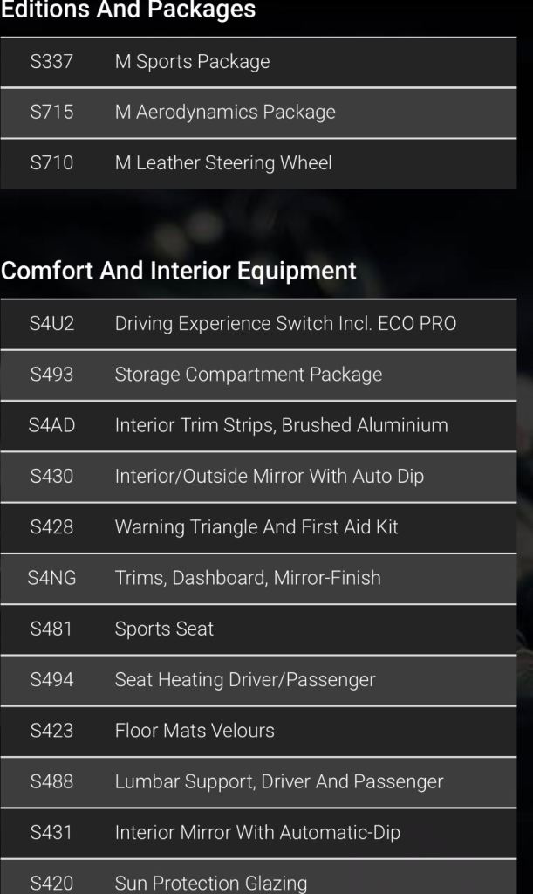Click the S4NG option code
533x894 pixels.
[x=51, y=578]
